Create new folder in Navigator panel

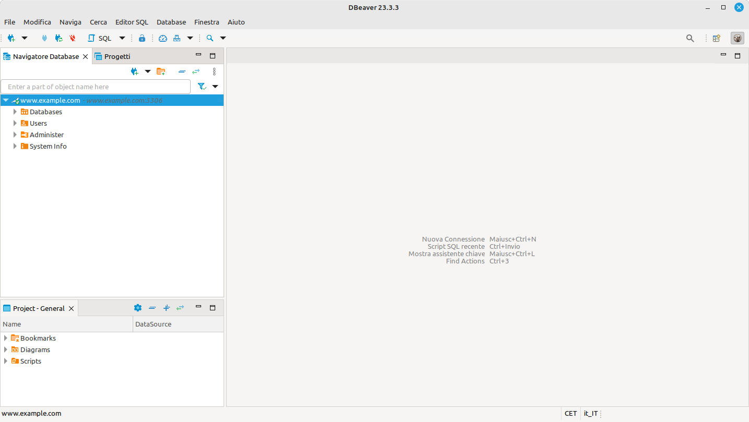click(161, 71)
